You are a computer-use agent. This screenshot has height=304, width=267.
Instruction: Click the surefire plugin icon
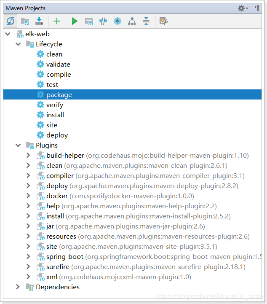41,267
